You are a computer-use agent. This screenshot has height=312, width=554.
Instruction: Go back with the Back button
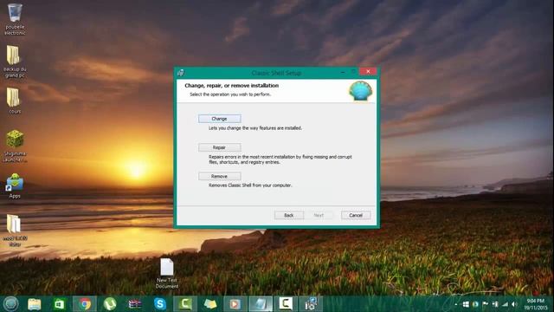pos(289,215)
